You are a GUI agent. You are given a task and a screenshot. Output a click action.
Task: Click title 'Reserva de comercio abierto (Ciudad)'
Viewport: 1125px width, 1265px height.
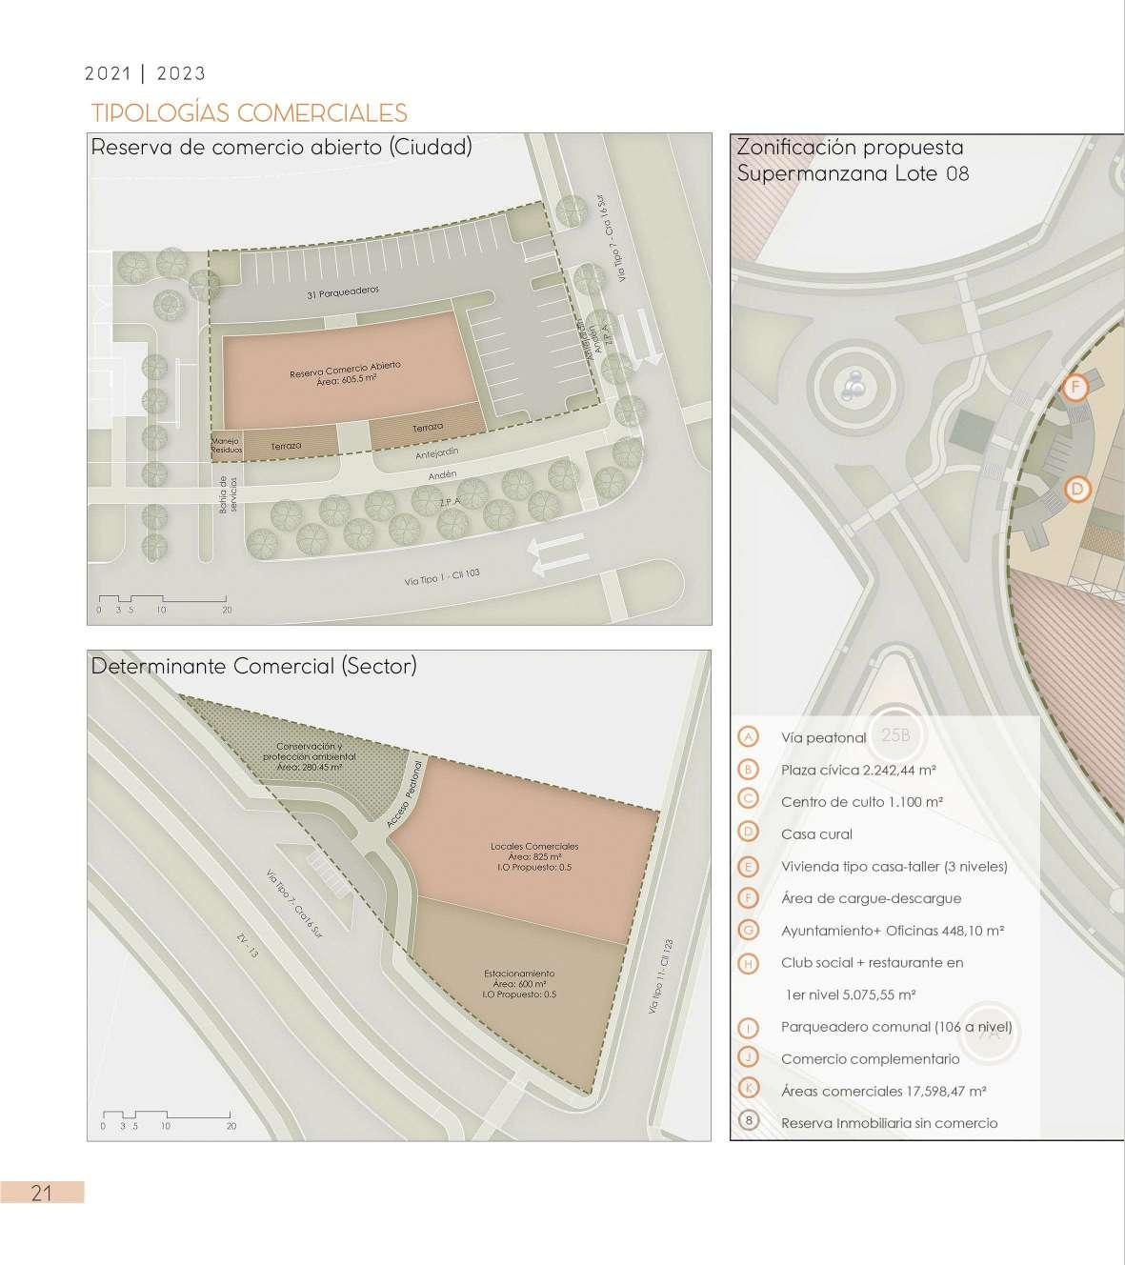click(x=281, y=148)
